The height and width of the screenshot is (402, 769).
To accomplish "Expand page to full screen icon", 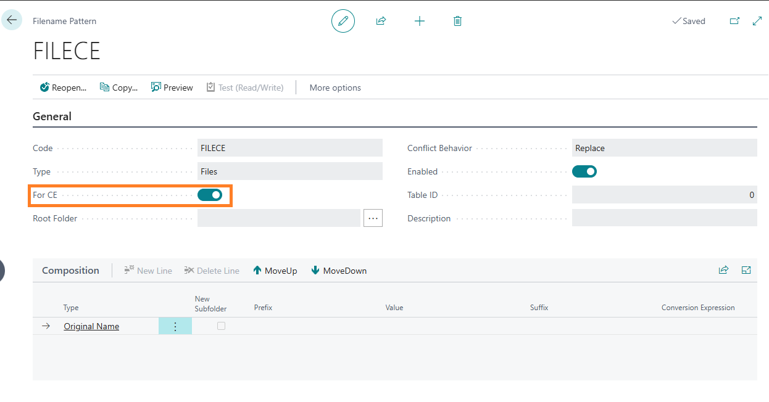I will pyautogui.click(x=757, y=21).
